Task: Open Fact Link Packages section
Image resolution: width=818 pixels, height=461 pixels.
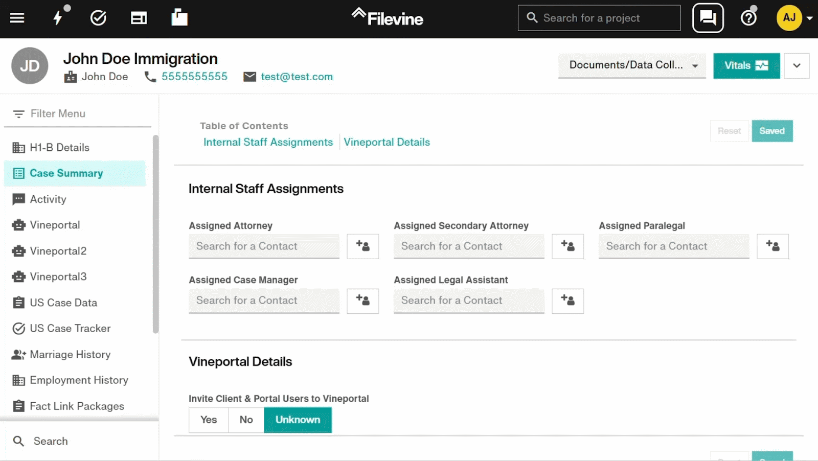Action: (75, 406)
